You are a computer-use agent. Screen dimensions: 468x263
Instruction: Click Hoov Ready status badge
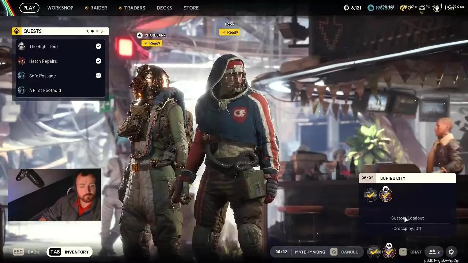click(x=230, y=32)
